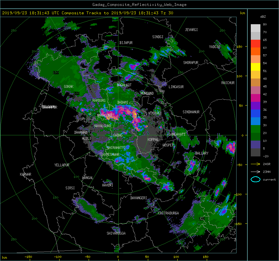Click the SIRSI city label
Viewport: 279px width, 261px height.
(70, 188)
